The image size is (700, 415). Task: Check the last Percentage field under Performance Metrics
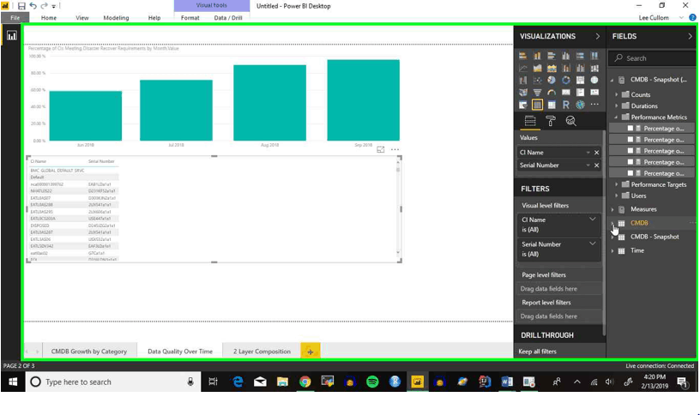point(631,173)
